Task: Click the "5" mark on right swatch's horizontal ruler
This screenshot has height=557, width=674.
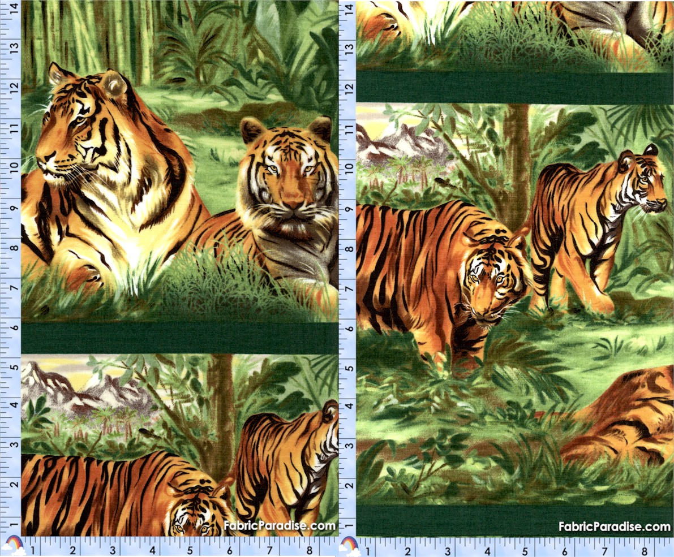Action: 525,551
